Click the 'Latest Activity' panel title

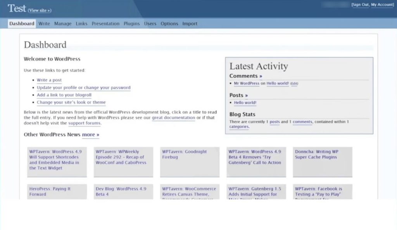259,66
